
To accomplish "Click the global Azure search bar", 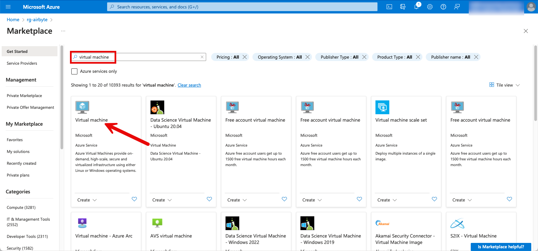I will click(242, 7).
